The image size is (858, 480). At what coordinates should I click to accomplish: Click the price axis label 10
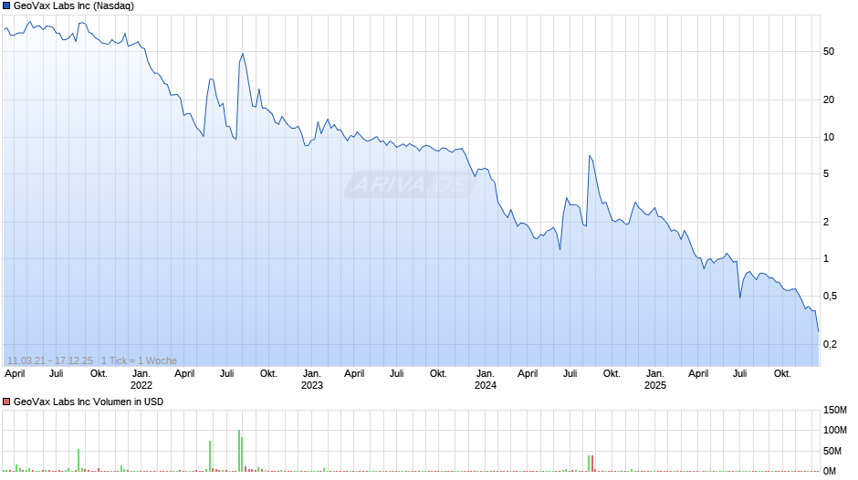pyautogui.click(x=829, y=138)
